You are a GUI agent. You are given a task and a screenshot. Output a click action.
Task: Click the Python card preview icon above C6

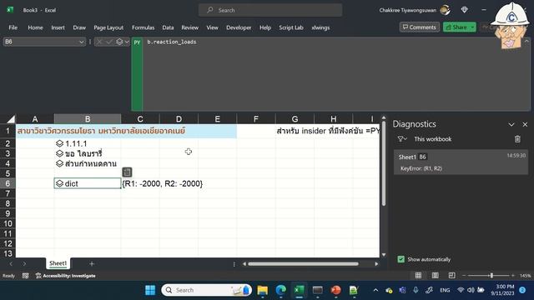point(127,172)
